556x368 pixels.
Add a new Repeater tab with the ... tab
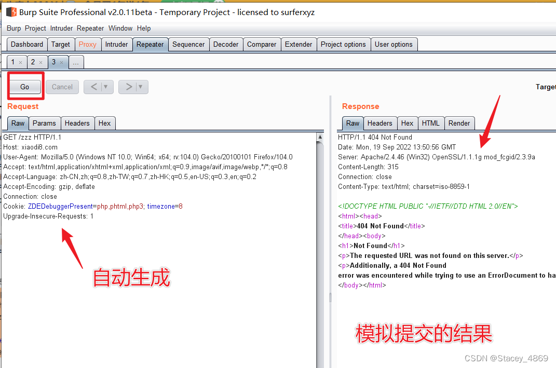tap(76, 62)
